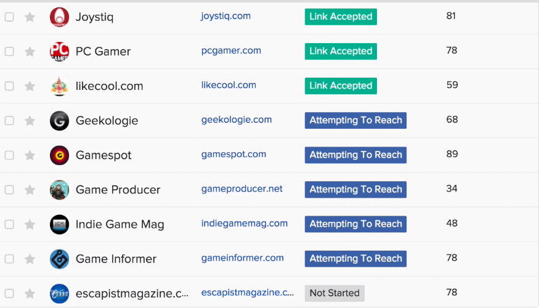
Task: Star the Geekologie entry
Action: (30, 120)
